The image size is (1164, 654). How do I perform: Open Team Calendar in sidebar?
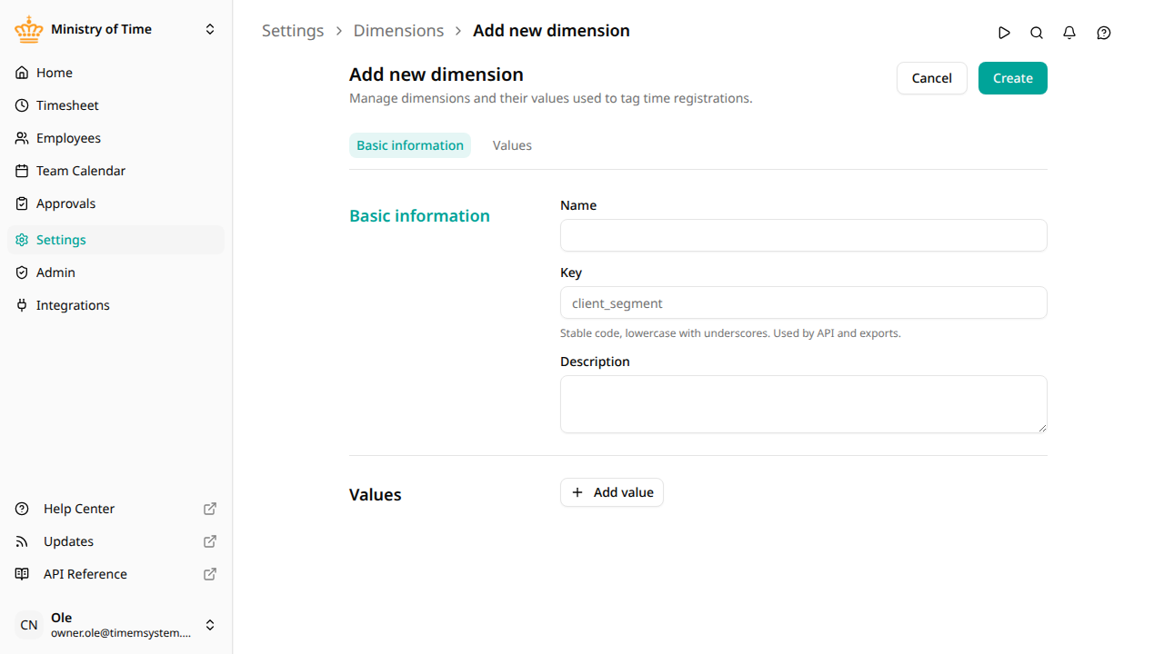pos(115,171)
